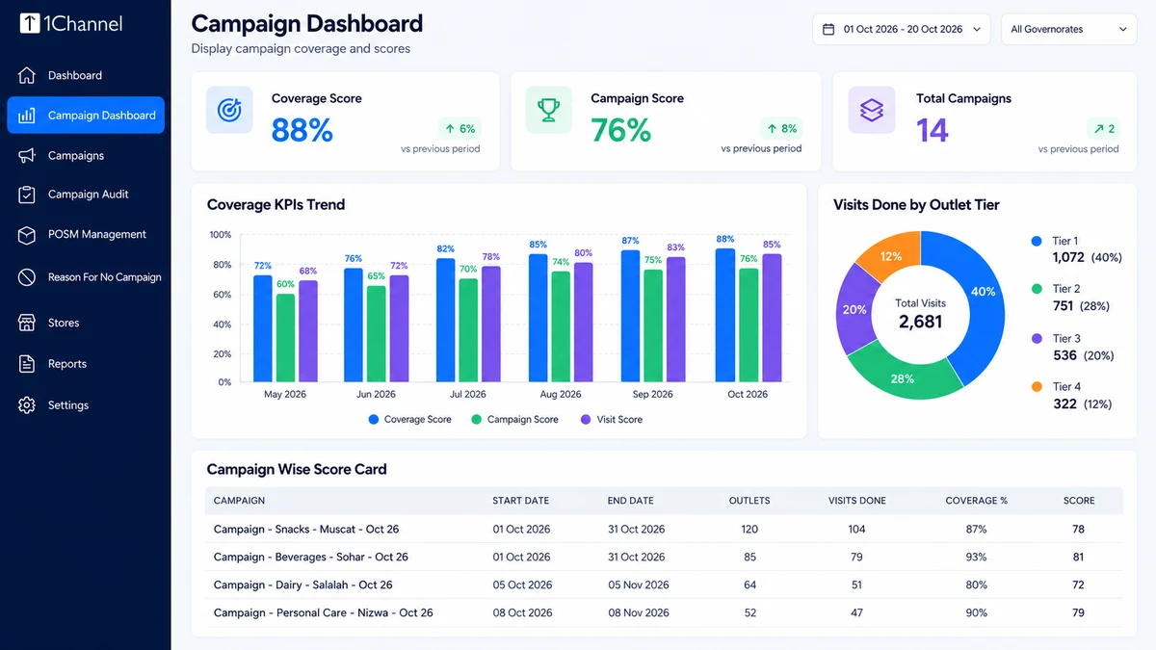Toggle the Visit Score legend entry

coord(612,420)
